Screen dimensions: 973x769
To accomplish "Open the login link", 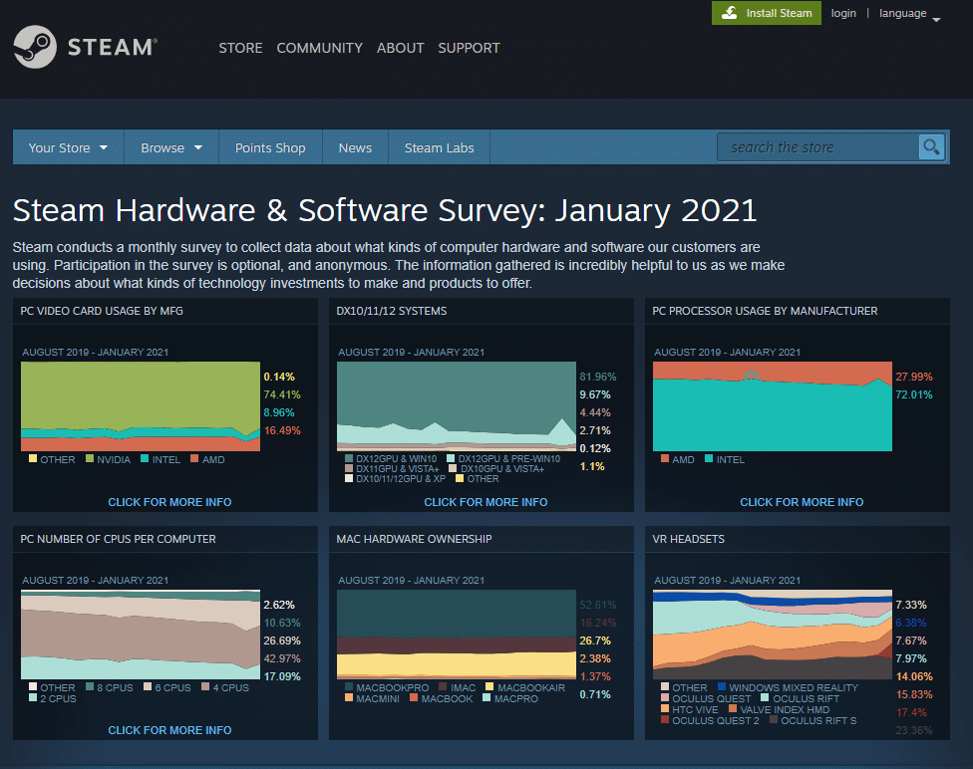I will pos(843,13).
